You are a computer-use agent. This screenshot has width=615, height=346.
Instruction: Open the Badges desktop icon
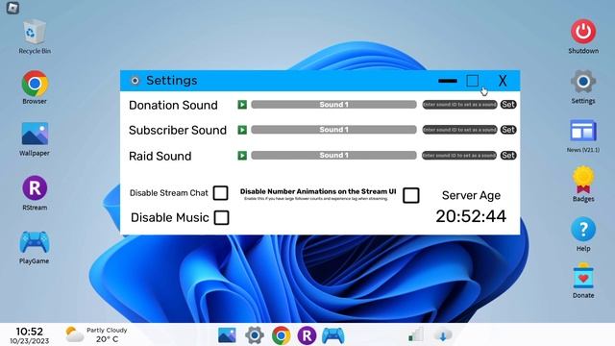click(x=583, y=180)
